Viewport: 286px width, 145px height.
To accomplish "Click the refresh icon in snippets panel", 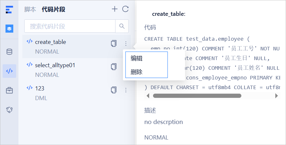I will 125,9.
